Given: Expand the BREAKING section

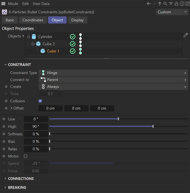Looking at the screenshot, I should (x=17, y=187).
